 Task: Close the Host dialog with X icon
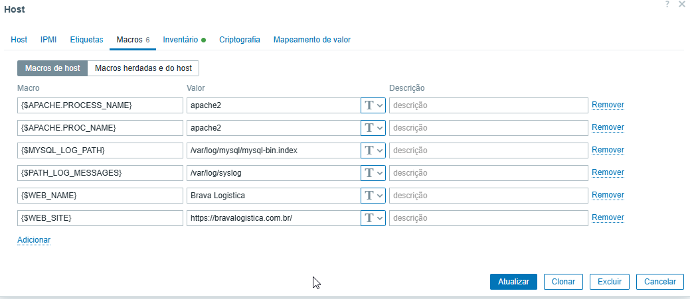tap(681, 5)
